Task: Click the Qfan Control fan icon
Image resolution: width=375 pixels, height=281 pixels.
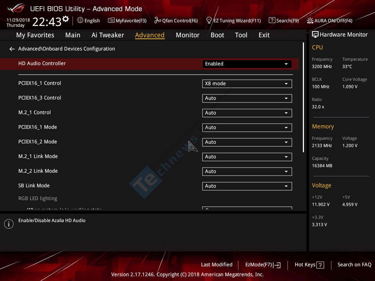Action: (x=157, y=20)
